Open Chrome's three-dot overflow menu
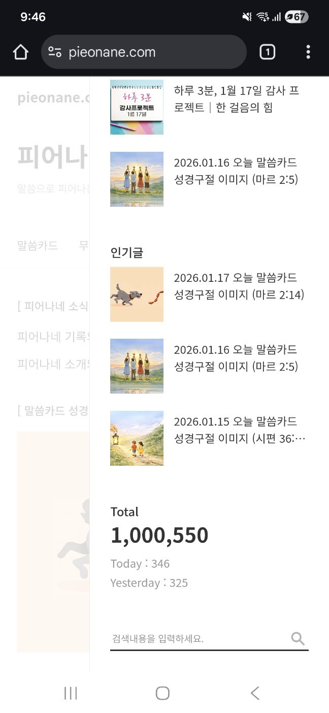Viewport: 329px width, 713px height. 308,51
